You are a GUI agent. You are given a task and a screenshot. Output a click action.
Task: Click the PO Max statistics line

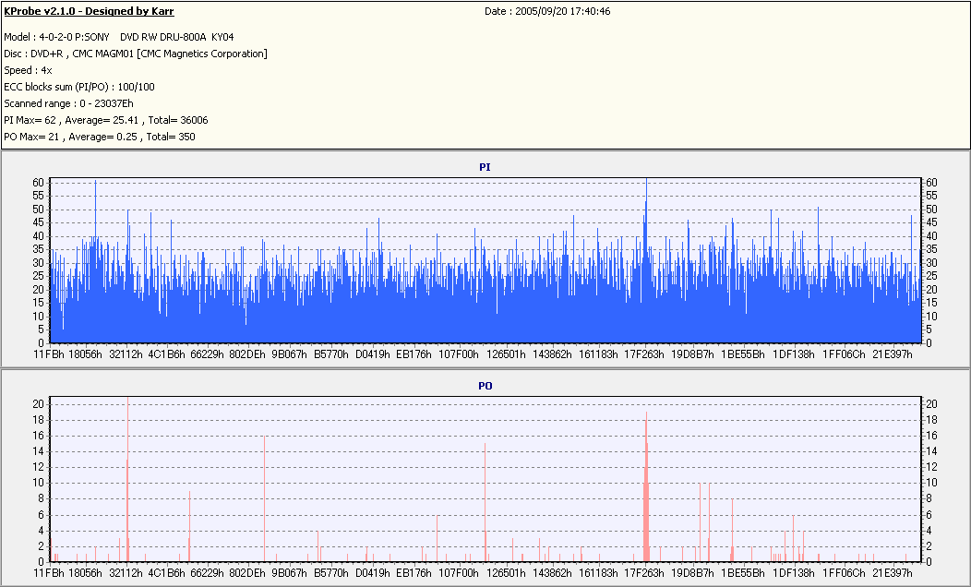pos(100,137)
